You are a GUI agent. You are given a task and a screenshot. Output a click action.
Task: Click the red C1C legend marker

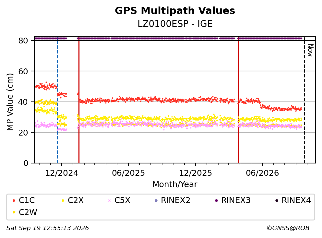tap(14, 200)
